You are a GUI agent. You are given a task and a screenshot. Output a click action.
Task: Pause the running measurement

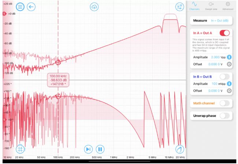click(100, 149)
